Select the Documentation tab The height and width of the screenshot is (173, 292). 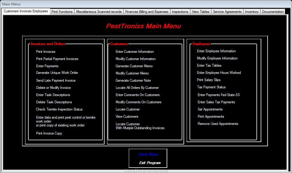[273, 12]
